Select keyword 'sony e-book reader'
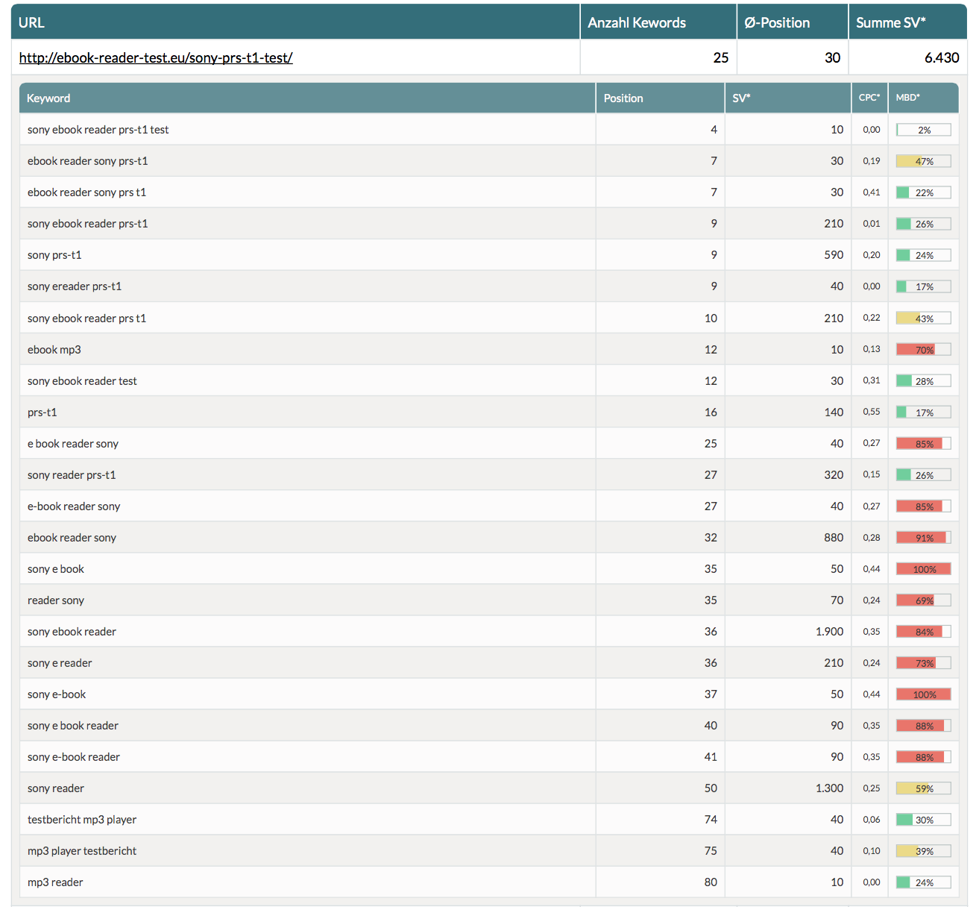Viewport: 979px width, 907px height. coord(74,756)
